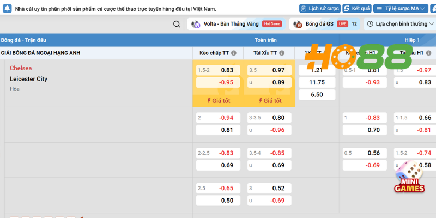The image size is (436, 218).
Task: Expand the Tỷ lệ cược MA dropdown
Action: coord(401,9)
